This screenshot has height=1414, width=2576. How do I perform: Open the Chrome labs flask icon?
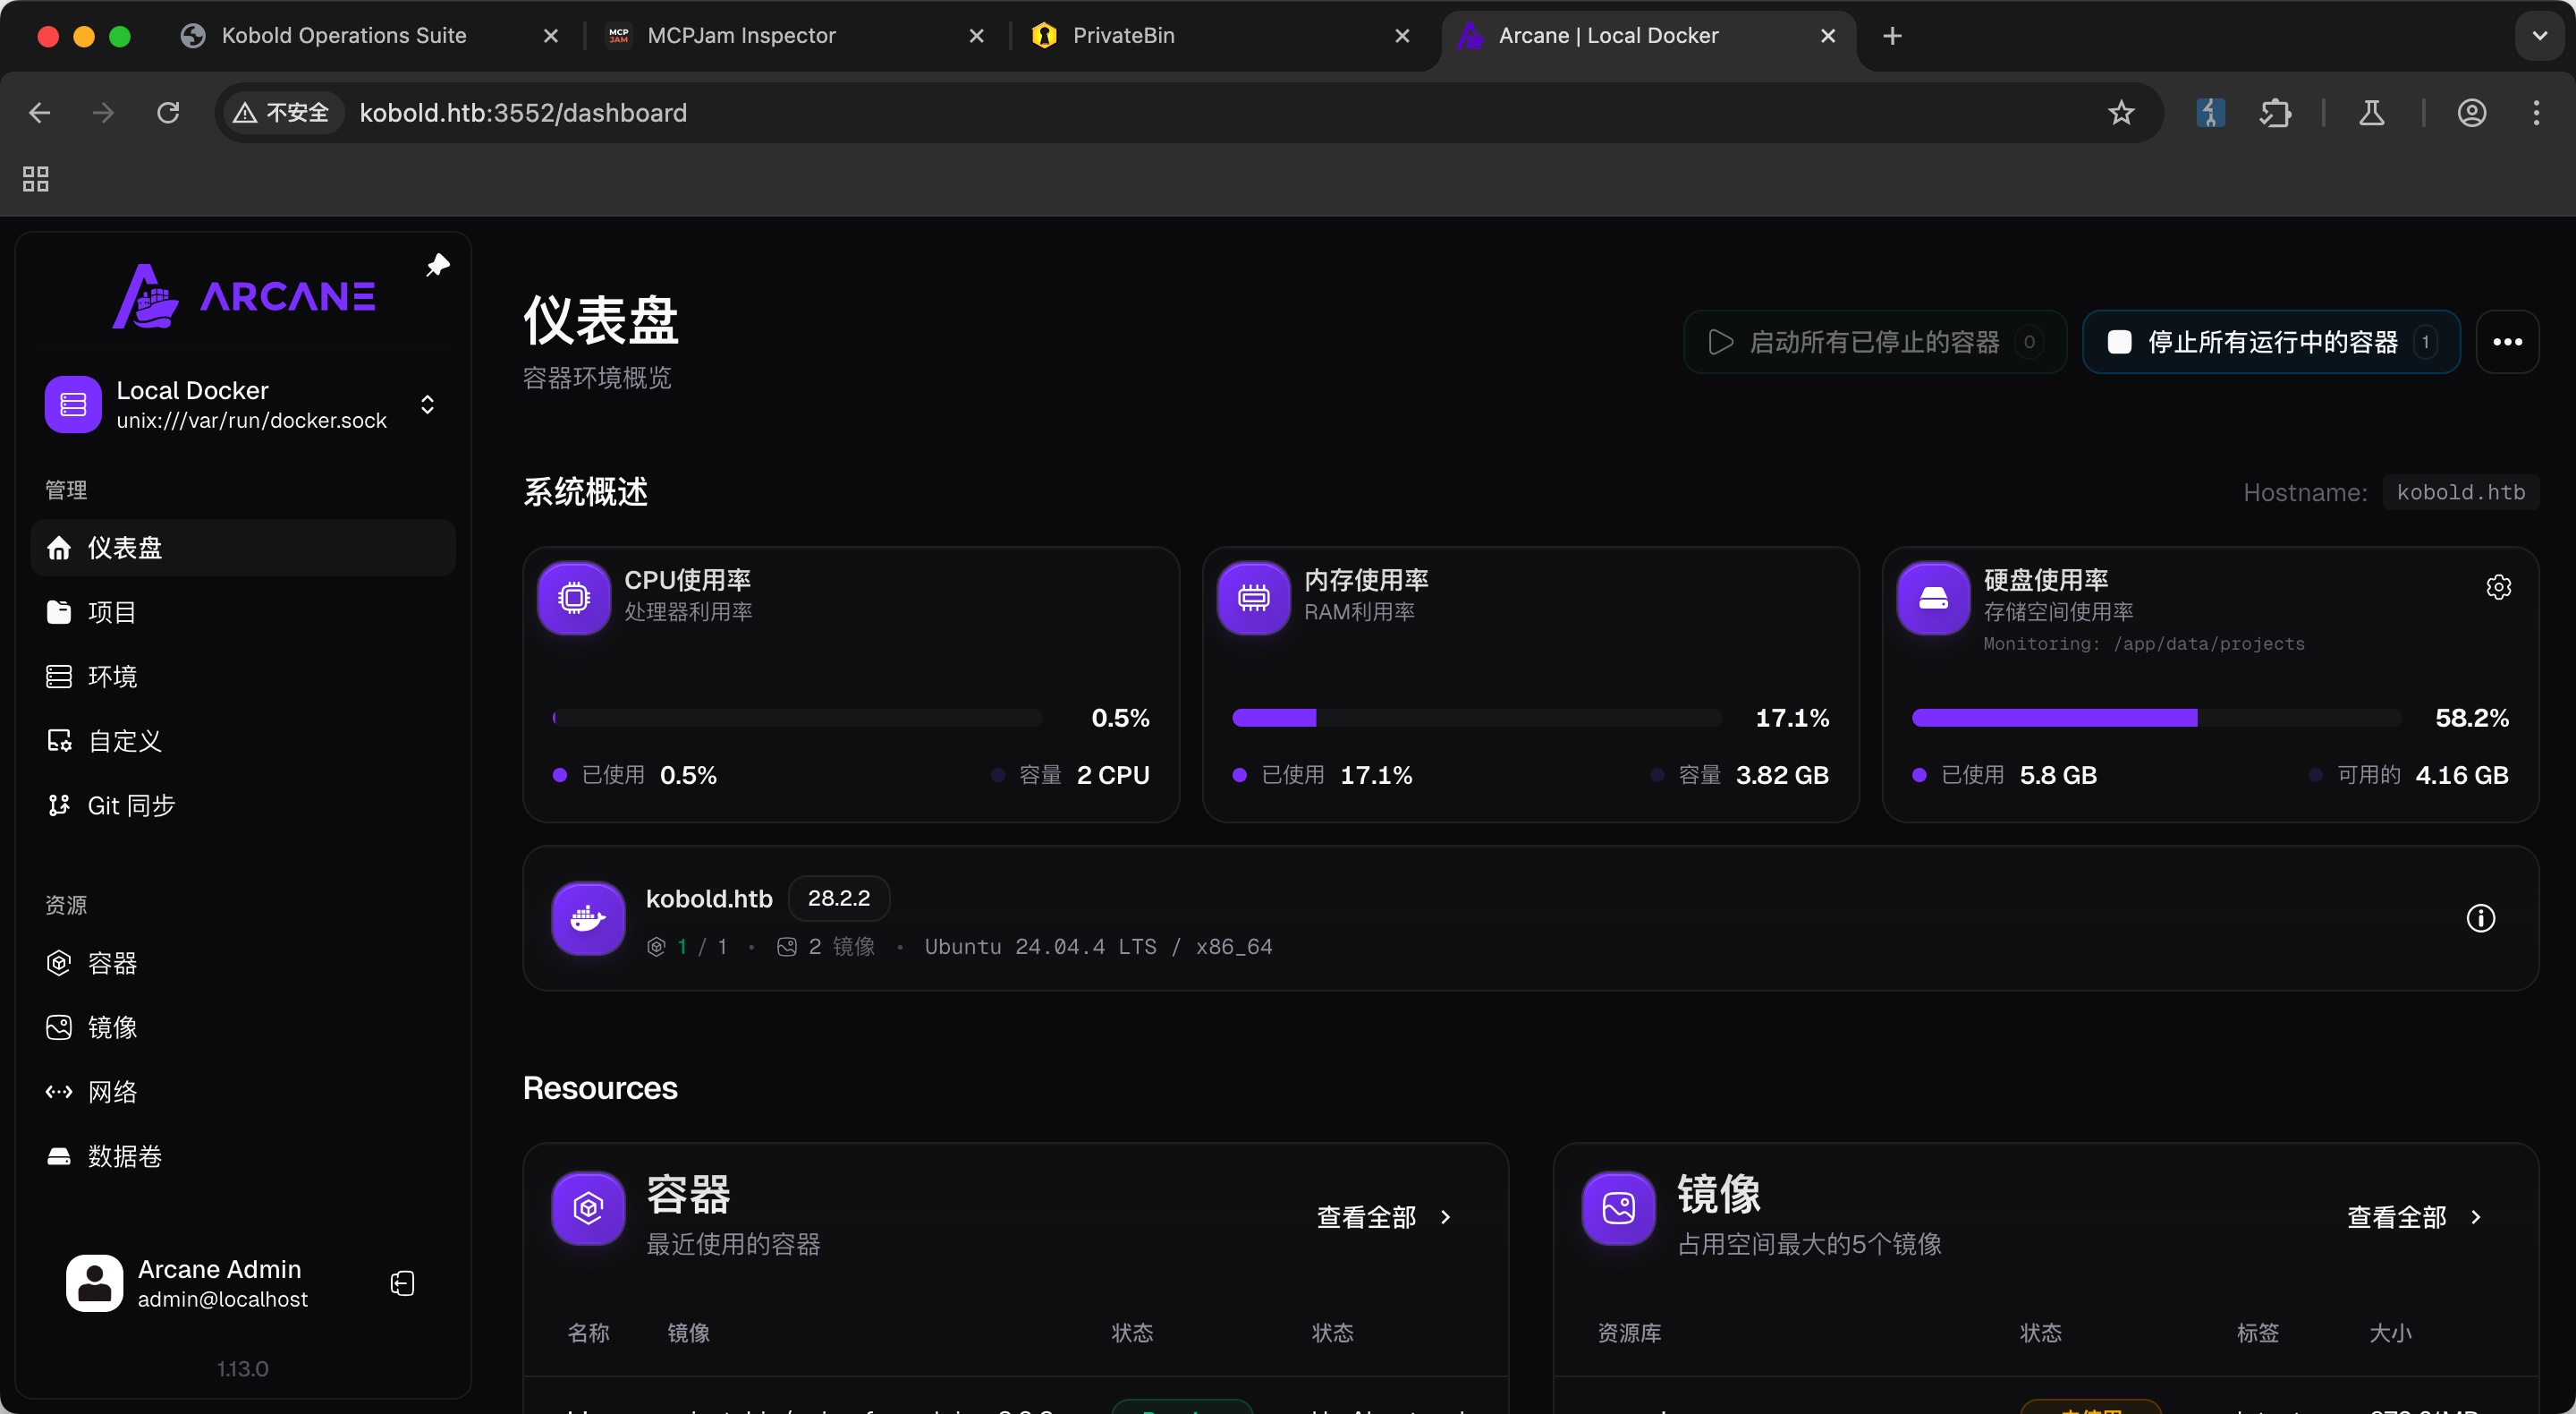[x=2371, y=113]
